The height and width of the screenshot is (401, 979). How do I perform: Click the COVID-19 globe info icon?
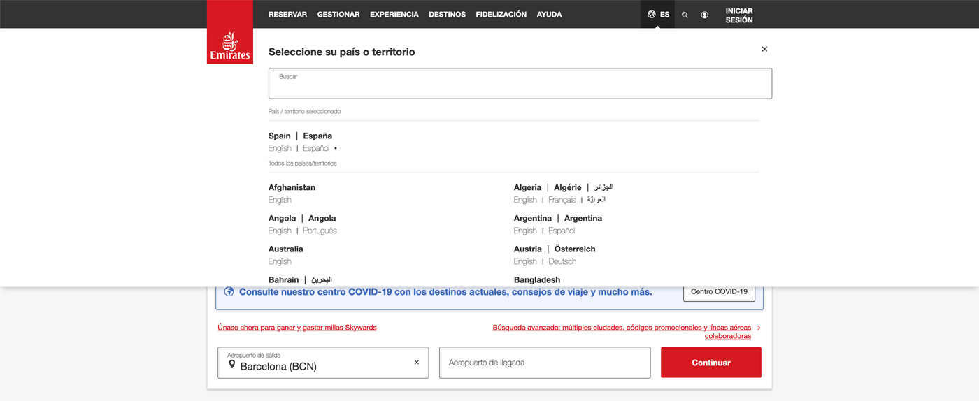[x=229, y=292]
